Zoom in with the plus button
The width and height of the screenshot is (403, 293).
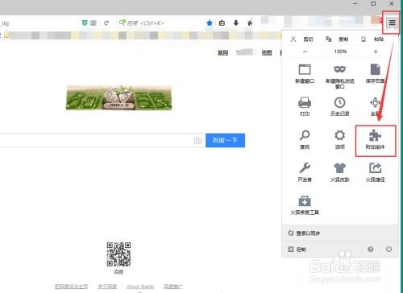[376, 52]
